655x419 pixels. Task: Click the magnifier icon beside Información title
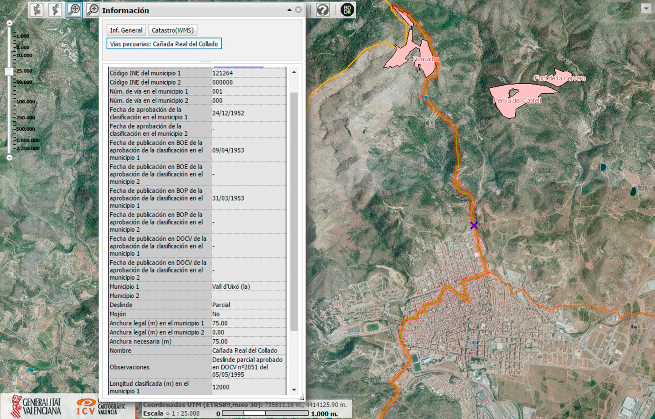click(93, 10)
